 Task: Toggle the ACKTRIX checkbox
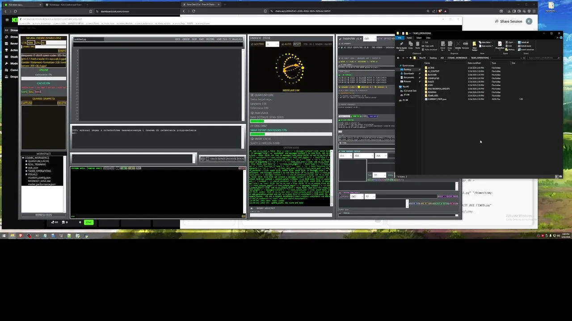[x=252, y=44]
